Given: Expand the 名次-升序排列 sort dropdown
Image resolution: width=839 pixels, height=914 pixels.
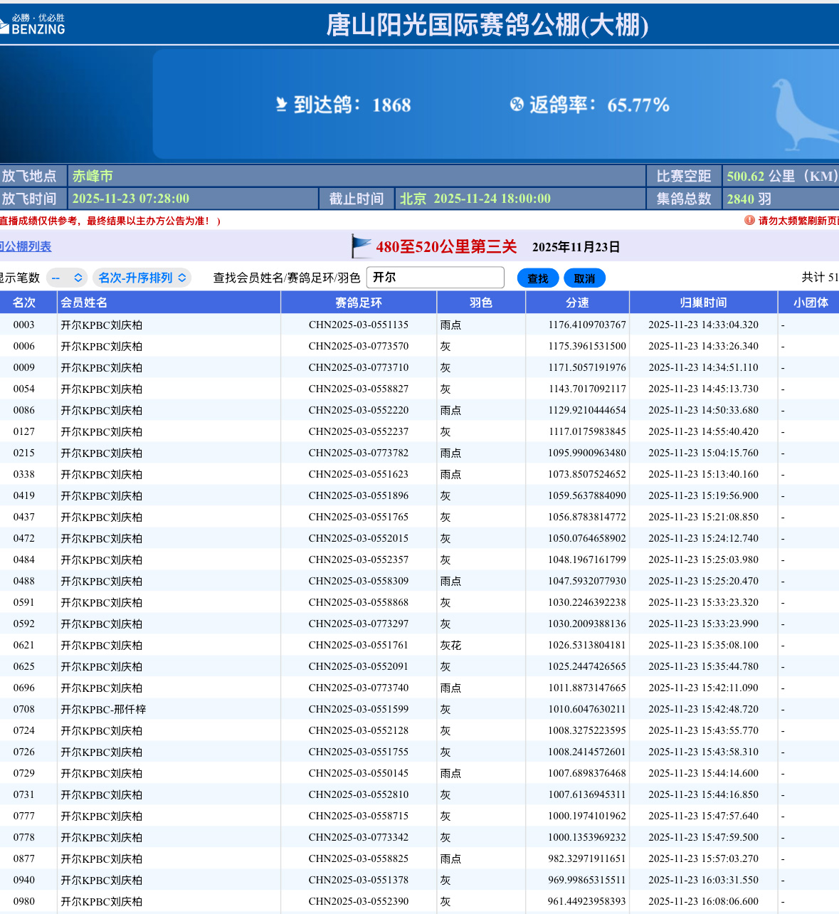Looking at the screenshot, I should tap(142, 278).
